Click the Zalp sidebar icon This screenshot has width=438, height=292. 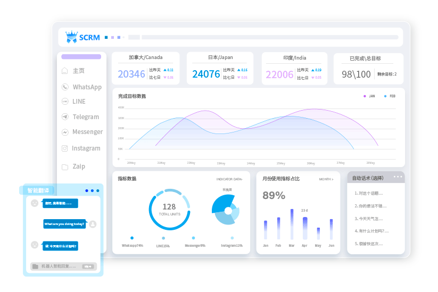[65, 166]
